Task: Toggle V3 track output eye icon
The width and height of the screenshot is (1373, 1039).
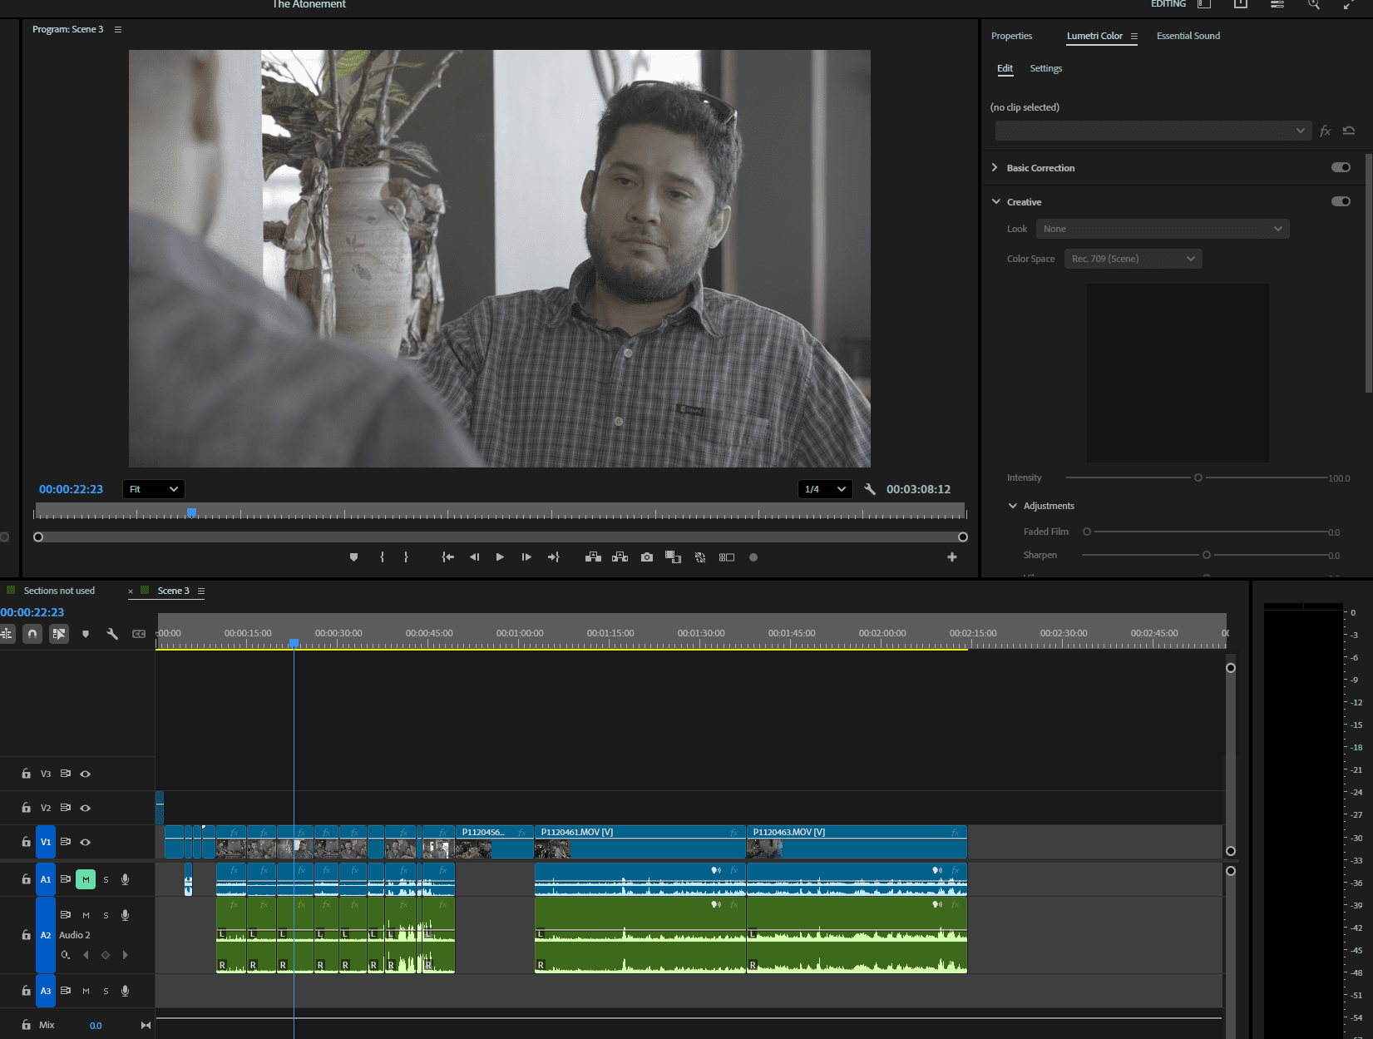Action: click(85, 774)
